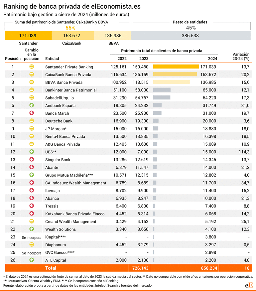The image size is (256, 291).
Task: Click red down arrow for Kutxabank Banca Privada Fineco
Action: [32, 214]
